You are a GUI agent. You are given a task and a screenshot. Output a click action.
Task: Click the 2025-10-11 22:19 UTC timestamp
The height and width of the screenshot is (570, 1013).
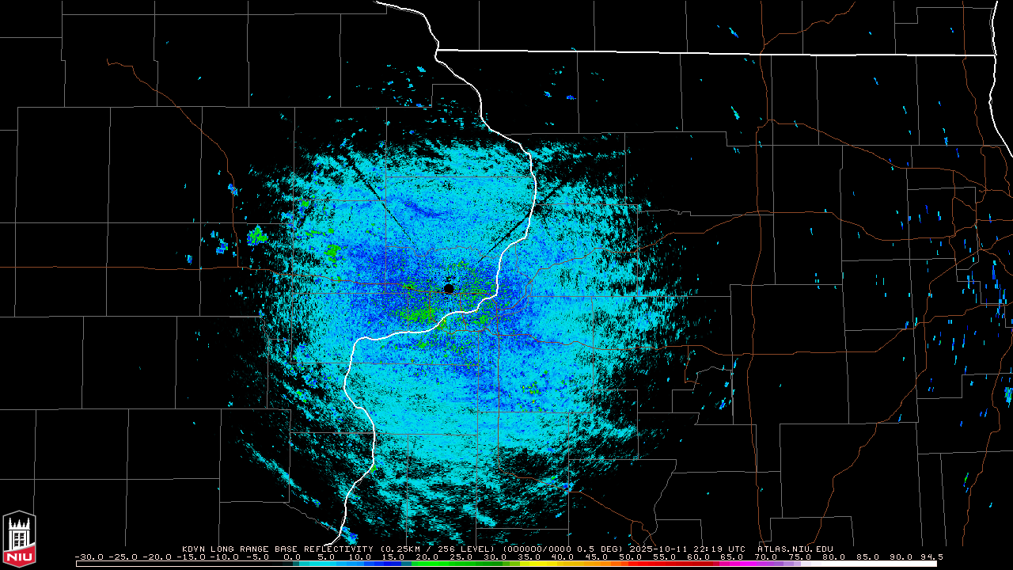coord(686,549)
